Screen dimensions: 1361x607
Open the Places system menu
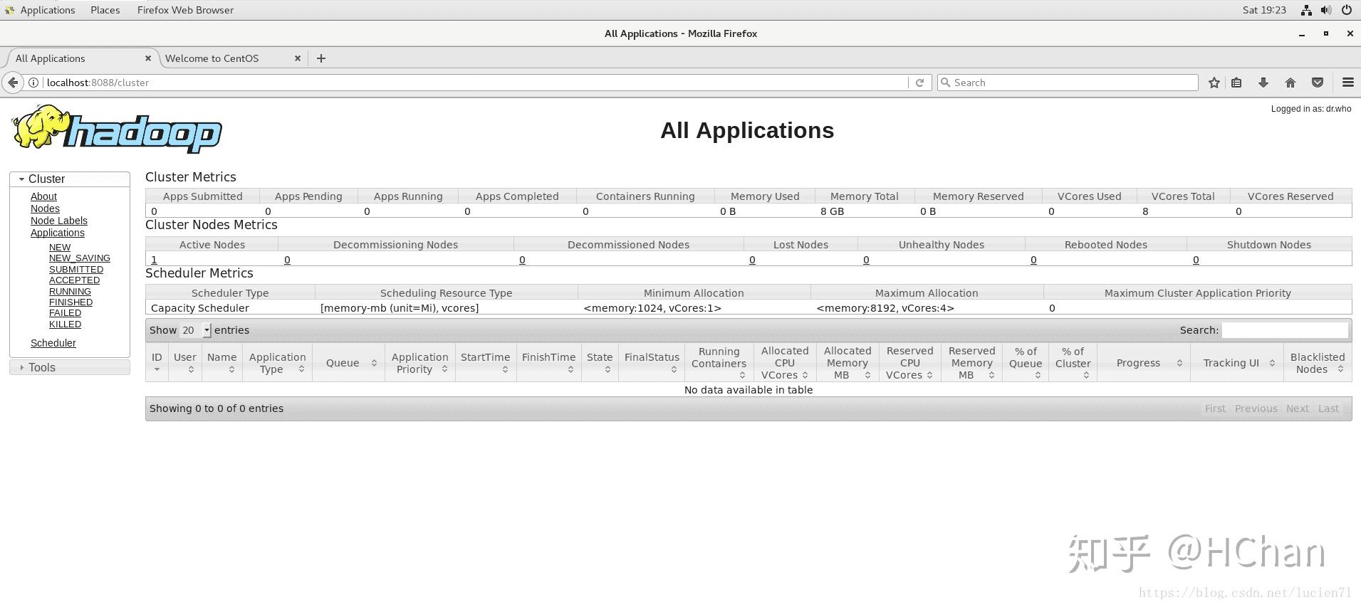pyautogui.click(x=105, y=10)
